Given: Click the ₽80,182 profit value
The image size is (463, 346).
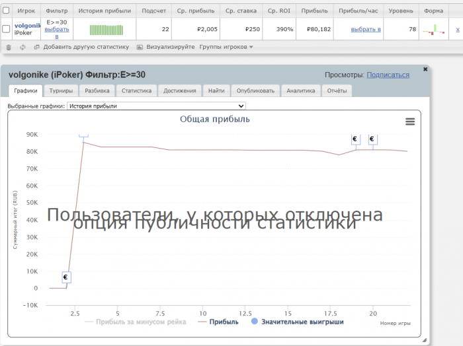Looking at the screenshot, I should coord(319,29).
